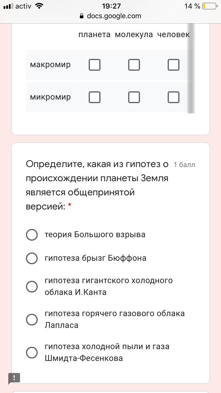The height and width of the screenshot is (393, 221).
Task: Tap the docs.google.com address bar
Action: [114, 16]
